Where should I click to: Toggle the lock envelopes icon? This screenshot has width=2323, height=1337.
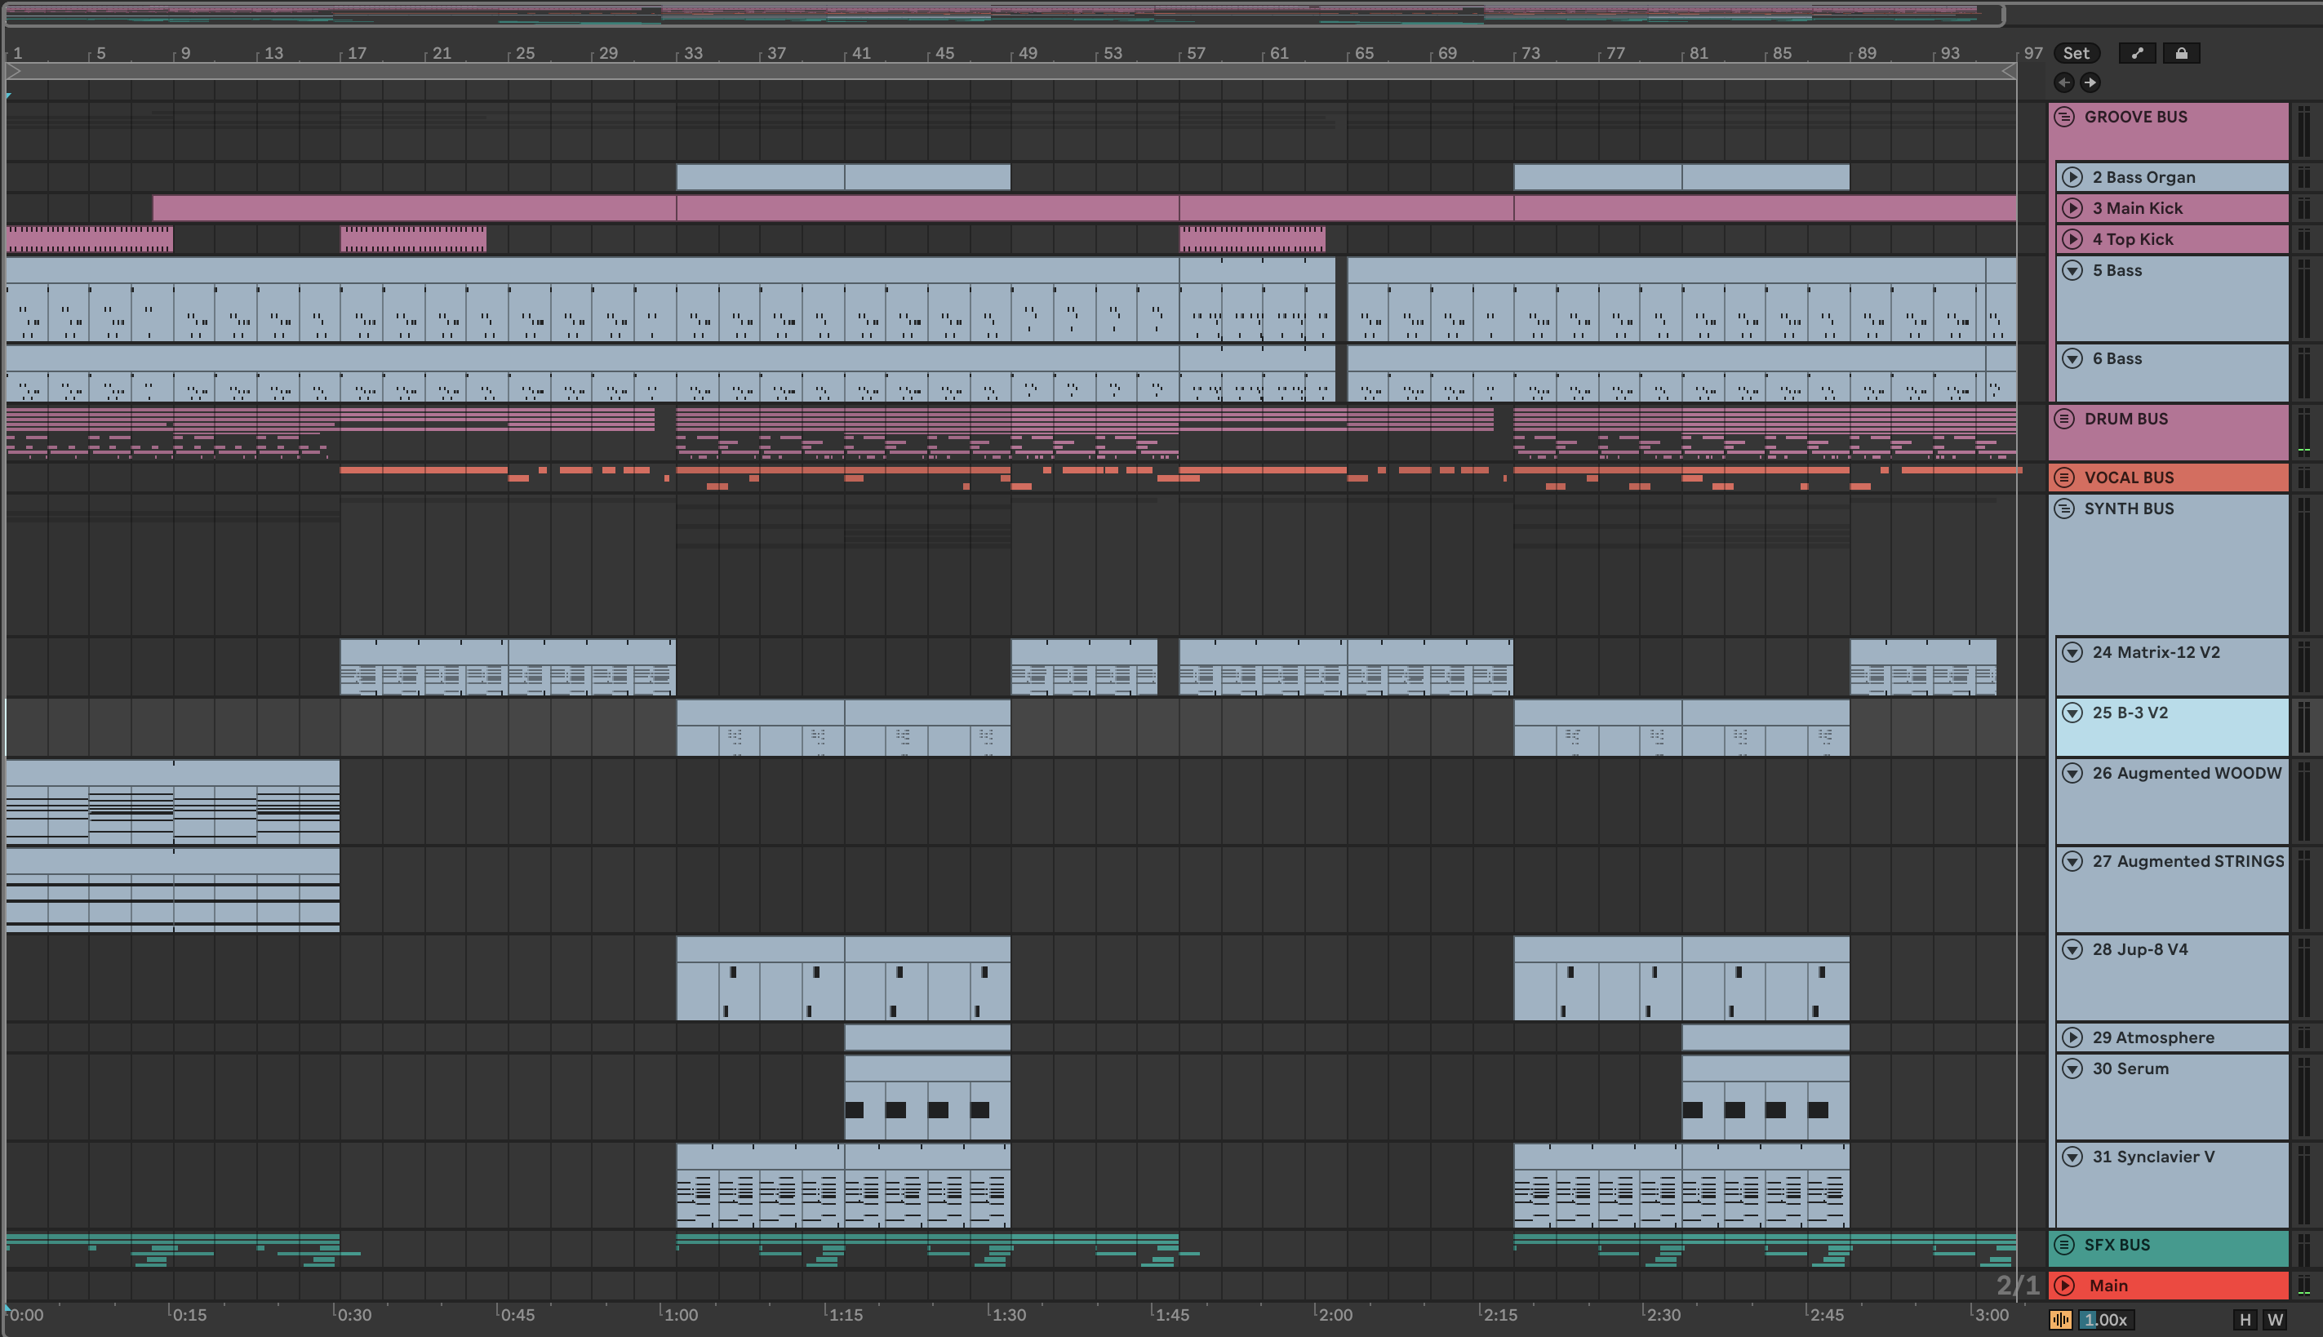coord(2182,53)
